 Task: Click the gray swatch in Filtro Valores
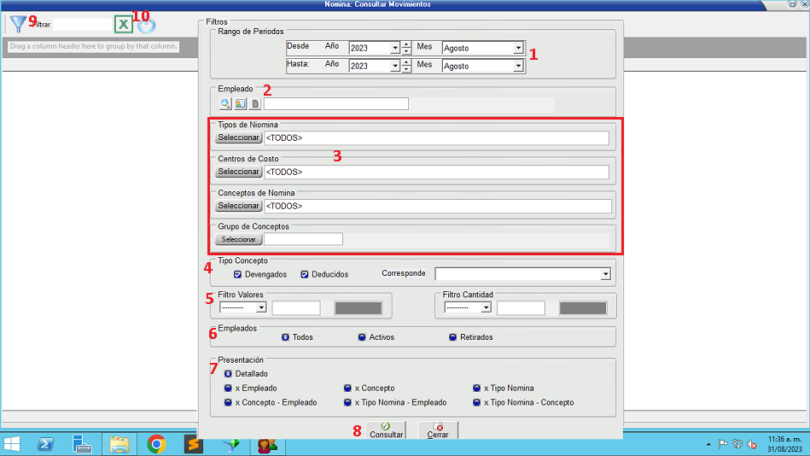tap(358, 307)
